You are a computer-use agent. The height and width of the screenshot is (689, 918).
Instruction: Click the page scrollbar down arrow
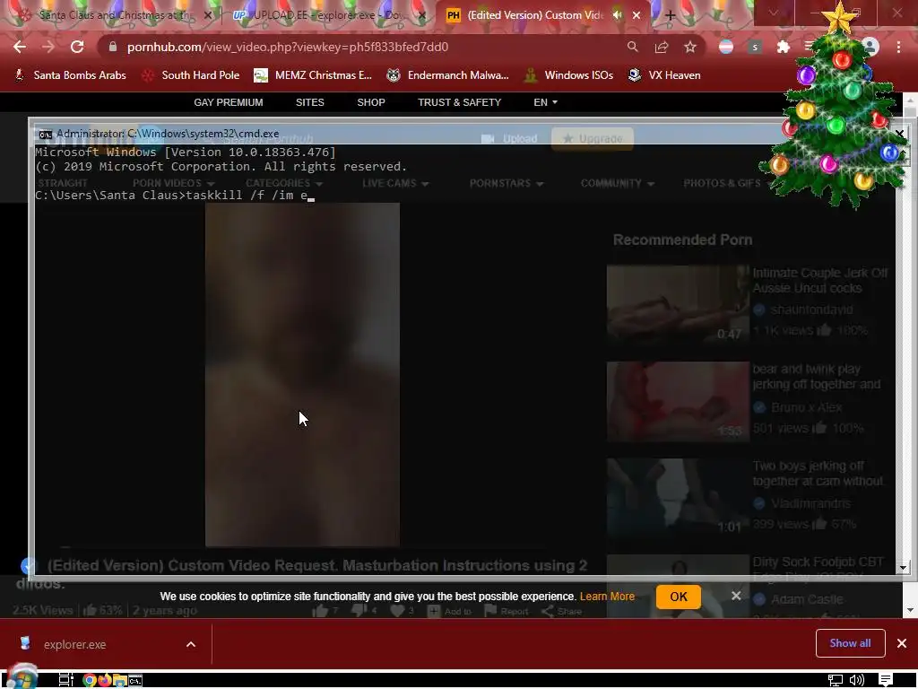point(910,610)
